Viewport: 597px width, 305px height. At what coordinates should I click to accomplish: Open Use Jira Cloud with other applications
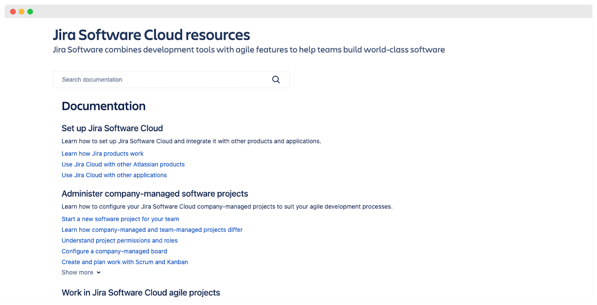pos(114,175)
